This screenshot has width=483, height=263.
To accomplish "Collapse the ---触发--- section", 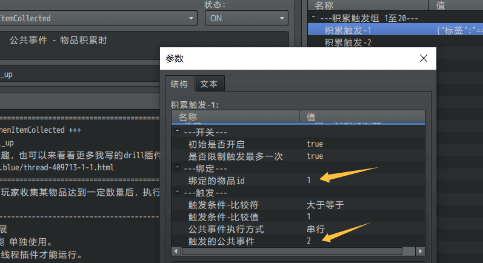I will (177, 193).
